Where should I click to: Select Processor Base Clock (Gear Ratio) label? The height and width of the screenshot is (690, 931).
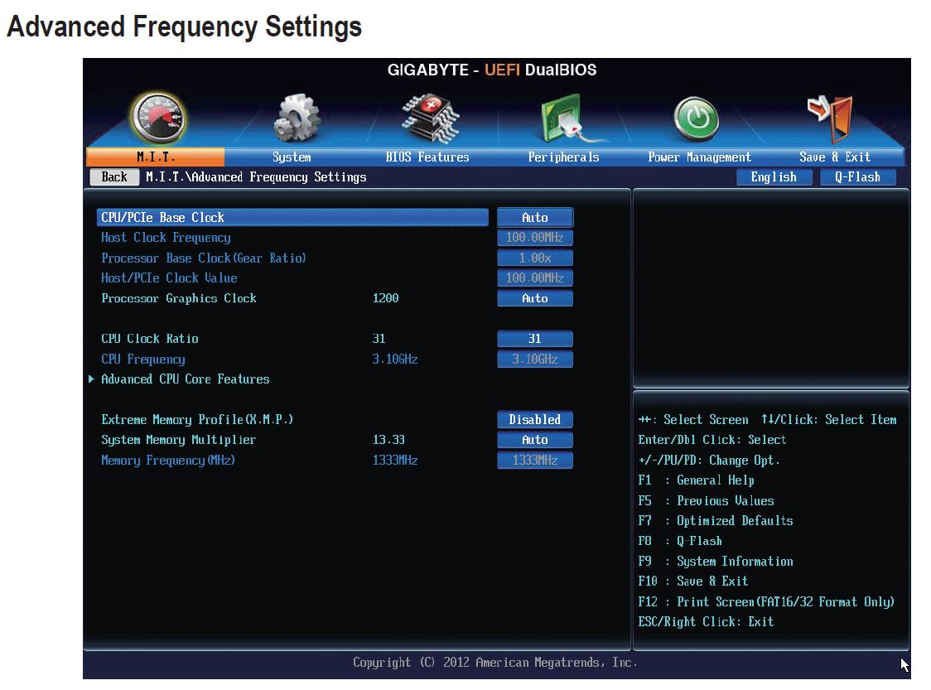(204, 258)
